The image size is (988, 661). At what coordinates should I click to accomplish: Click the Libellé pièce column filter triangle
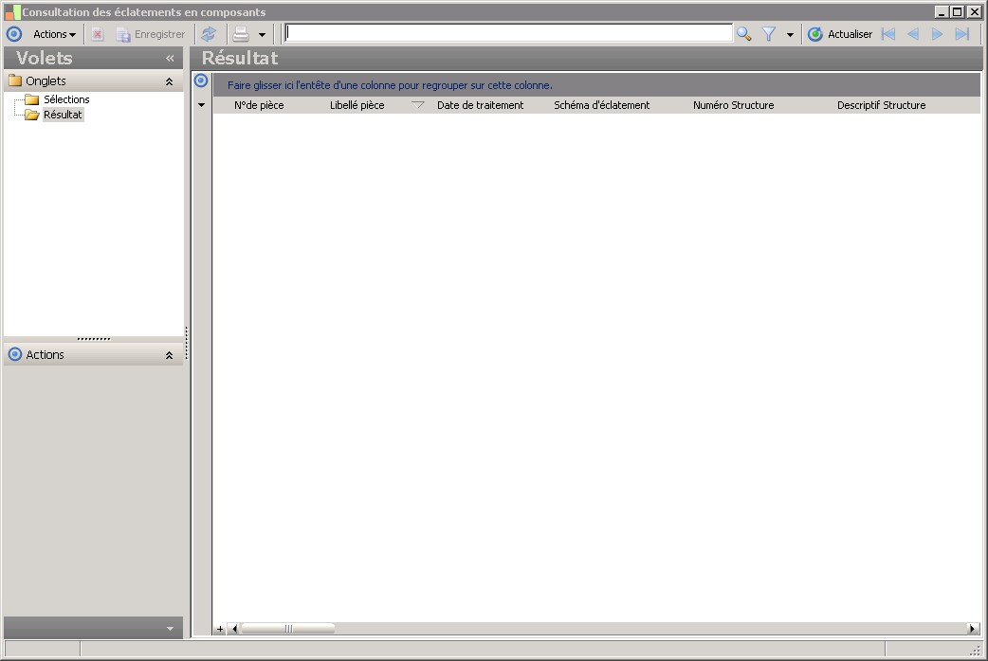(418, 105)
